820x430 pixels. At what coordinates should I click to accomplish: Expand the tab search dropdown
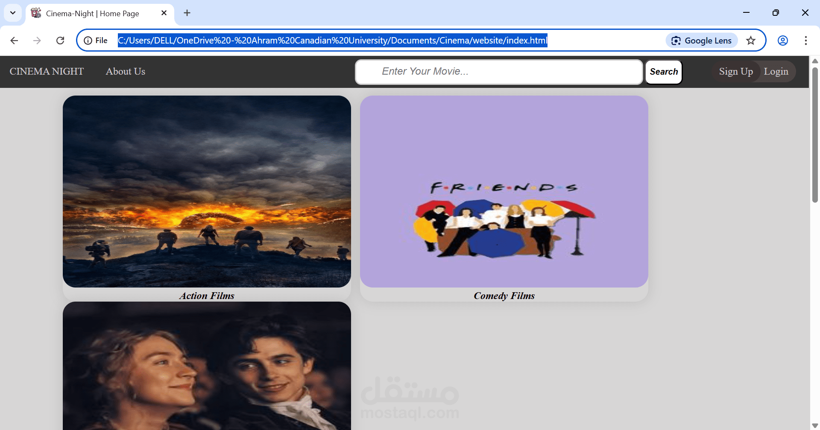click(13, 13)
